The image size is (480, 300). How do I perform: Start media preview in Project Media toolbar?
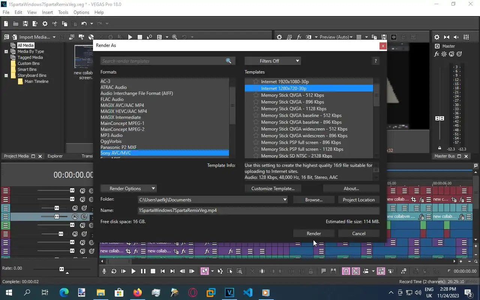point(130,37)
